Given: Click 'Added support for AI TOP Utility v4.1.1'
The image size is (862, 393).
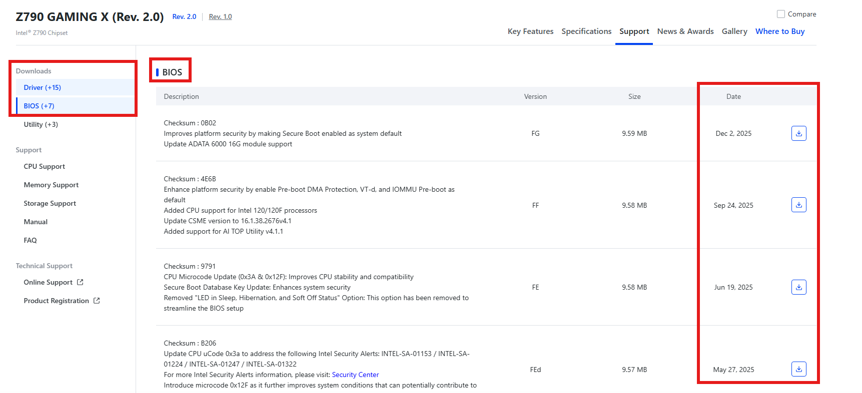Looking at the screenshot, I should 224,231.
